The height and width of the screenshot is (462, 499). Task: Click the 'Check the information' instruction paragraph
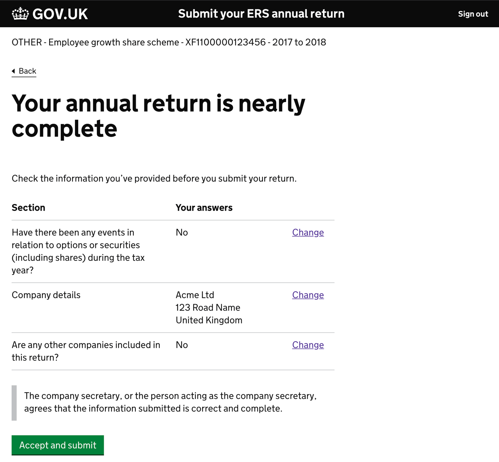click(154, 179)
